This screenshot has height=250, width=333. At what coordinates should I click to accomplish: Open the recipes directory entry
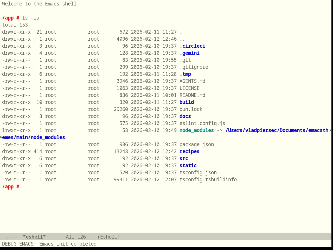click(x=189, y=152)
